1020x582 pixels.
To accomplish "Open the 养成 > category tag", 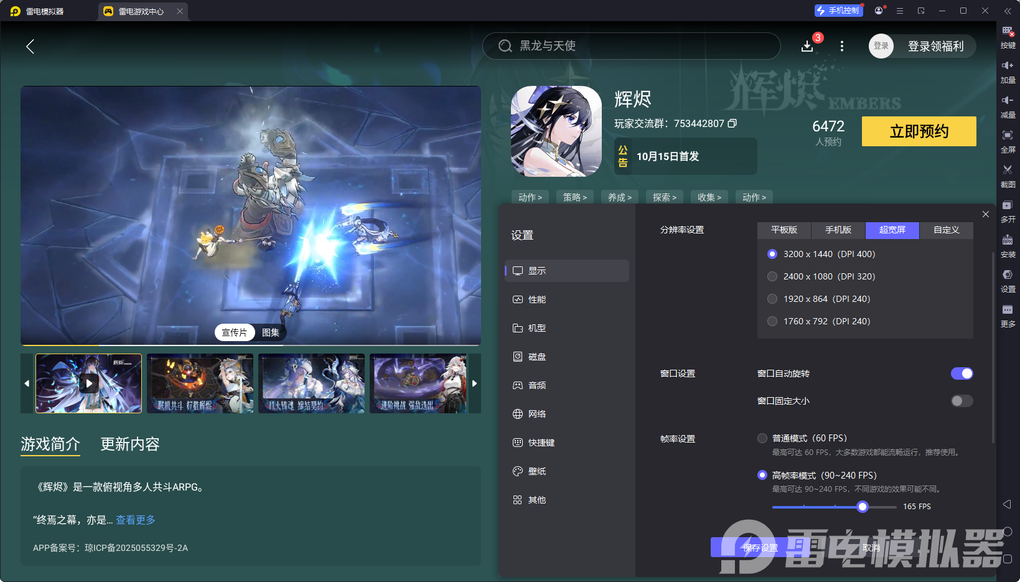I will (620, 197).
